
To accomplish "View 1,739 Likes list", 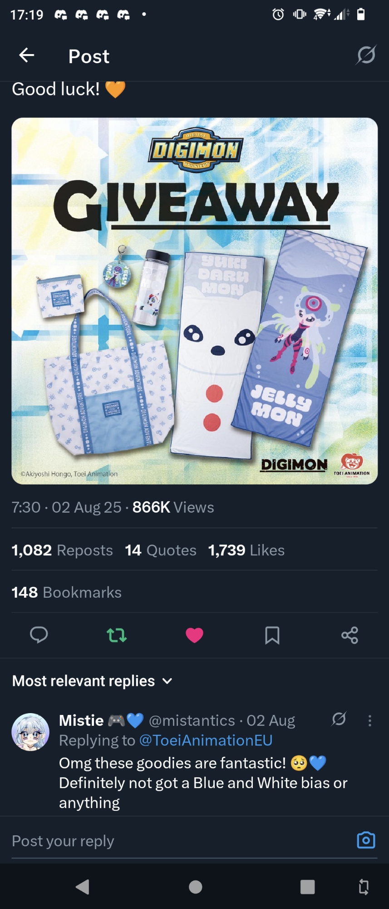I will pos(246,550).
